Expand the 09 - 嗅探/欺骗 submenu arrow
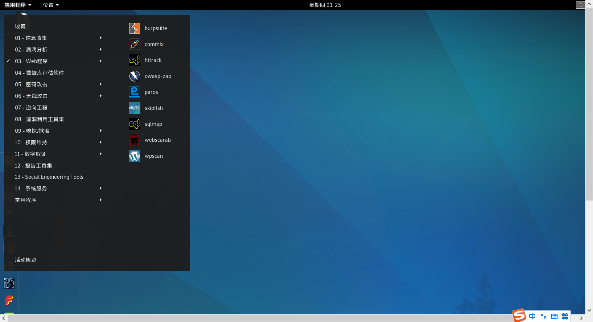The width and height of the screenshot is (593, 322). 100,131
